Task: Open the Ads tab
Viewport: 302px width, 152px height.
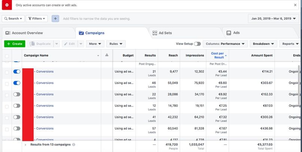Action: tap(258, 33)
